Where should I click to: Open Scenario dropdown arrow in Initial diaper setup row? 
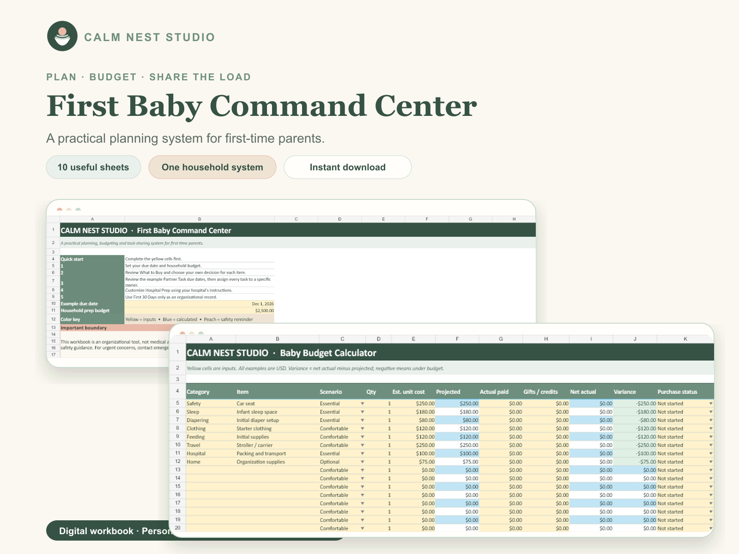point(363,420)
